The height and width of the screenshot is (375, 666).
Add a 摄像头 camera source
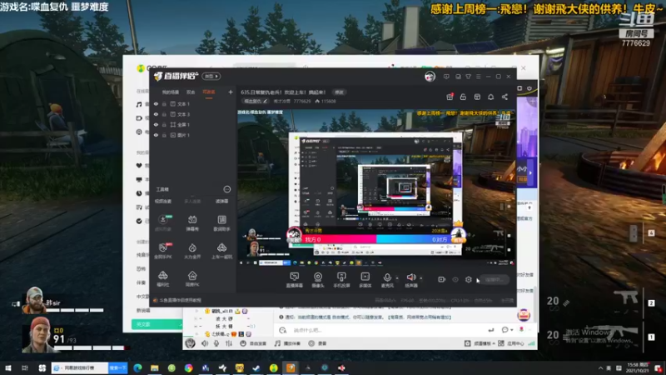point(318,280)
